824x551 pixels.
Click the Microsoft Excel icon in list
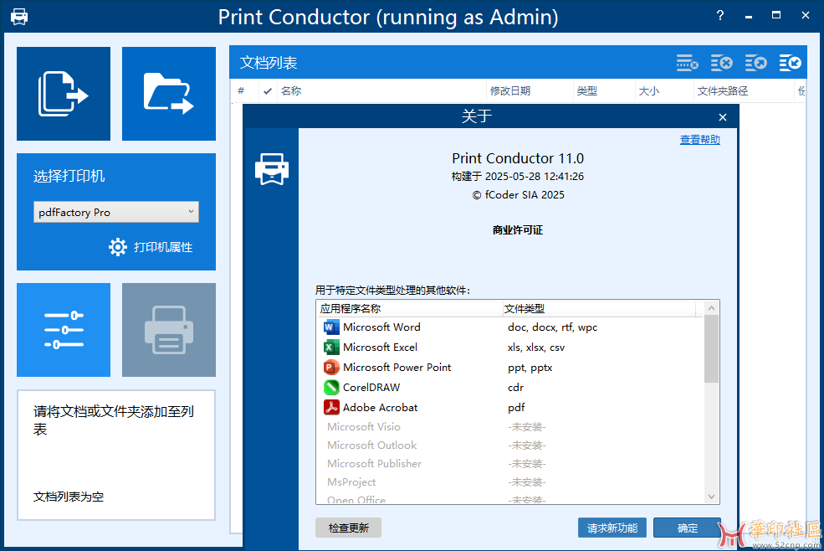pos(330,348)
